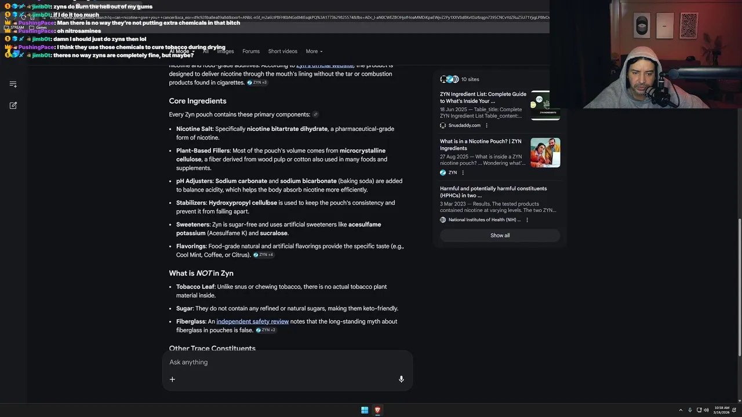Click the plus attach button in prompt box
The width and height of the screenshot is (742, 417).
[x=172, y=379]
